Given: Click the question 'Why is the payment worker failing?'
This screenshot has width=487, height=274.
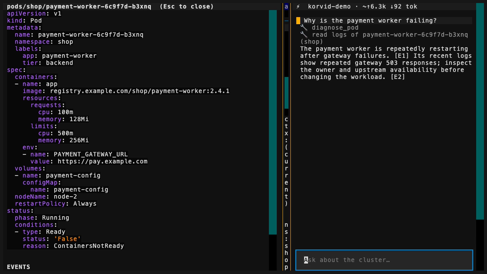Looking at the screenshot, I should [370, 21].
